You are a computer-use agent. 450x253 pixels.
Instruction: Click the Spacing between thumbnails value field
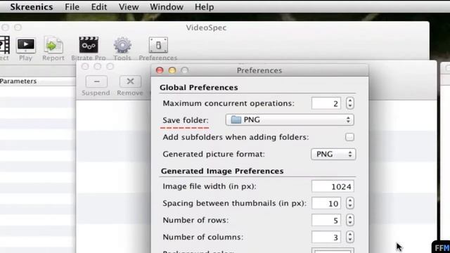click(x=326, y=203)
